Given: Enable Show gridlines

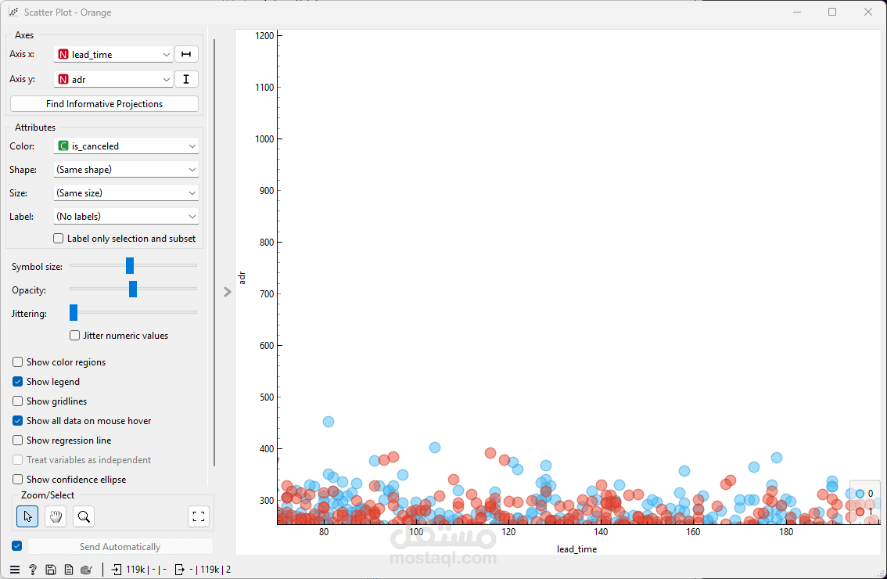Looking at the screenshot, I should click(17, 401).
